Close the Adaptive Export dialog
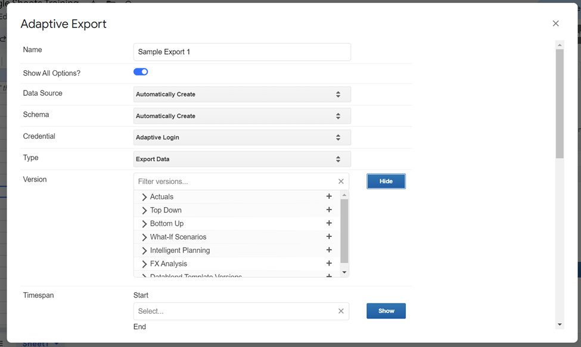The height and width of the screenshot is (347, 581). pos(555,24)
